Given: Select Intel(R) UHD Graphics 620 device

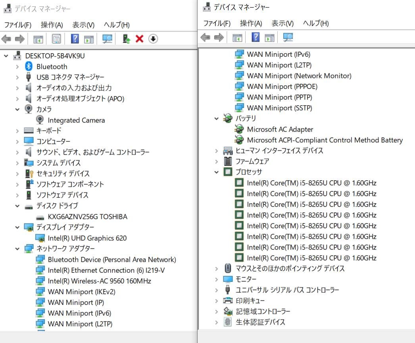Looking at the screenshot, I should coord(87,238).
